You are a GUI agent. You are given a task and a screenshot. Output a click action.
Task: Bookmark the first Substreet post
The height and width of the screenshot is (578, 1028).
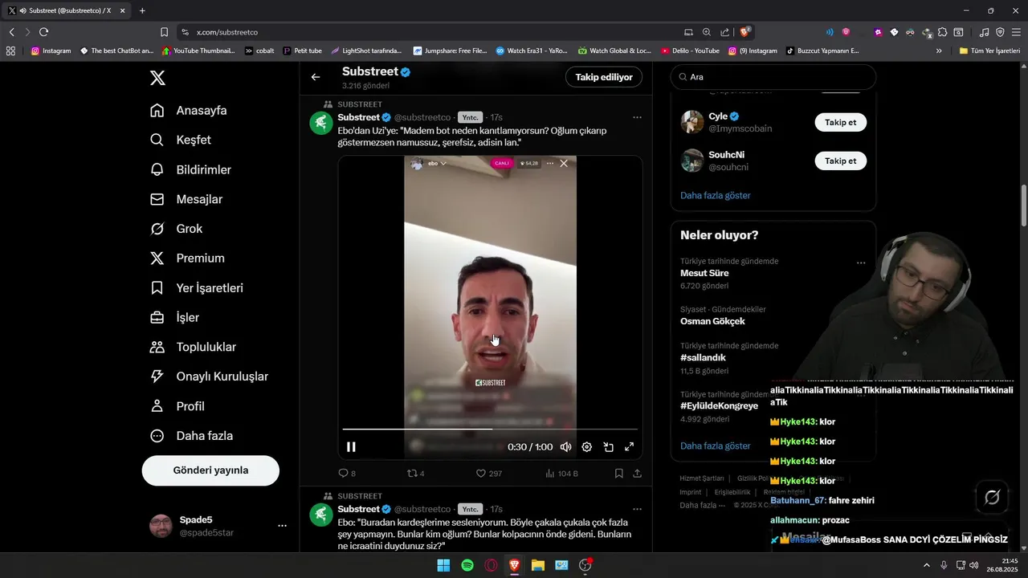coord(618,474)
